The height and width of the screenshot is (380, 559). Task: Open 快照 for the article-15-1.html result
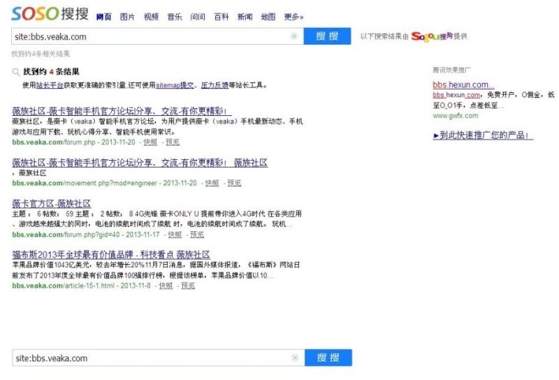click(x=166, y=286)
